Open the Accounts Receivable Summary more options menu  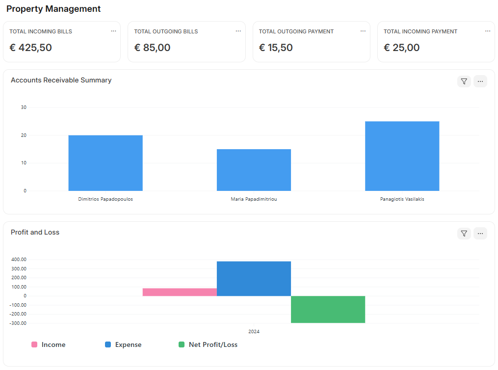tap(480, 81)
